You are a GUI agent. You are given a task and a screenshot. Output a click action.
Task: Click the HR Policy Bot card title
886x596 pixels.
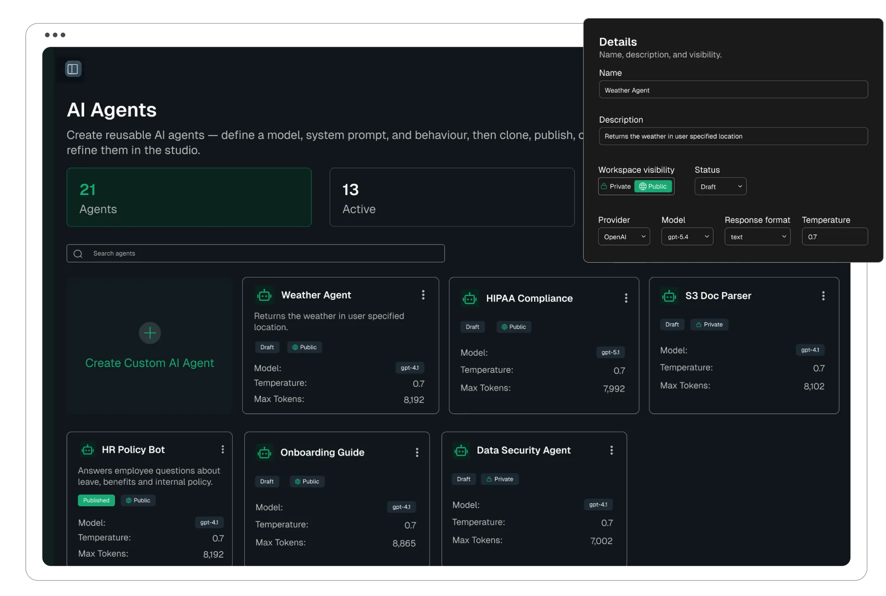click(133, 450)
